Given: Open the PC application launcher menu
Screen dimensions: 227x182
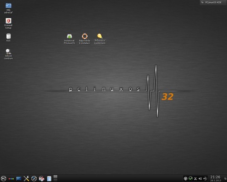Looking at the screenshot, I should (3, 178).
